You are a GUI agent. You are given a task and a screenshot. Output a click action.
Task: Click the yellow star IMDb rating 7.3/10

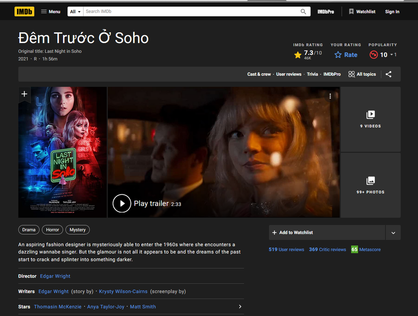tap(308, 54)
